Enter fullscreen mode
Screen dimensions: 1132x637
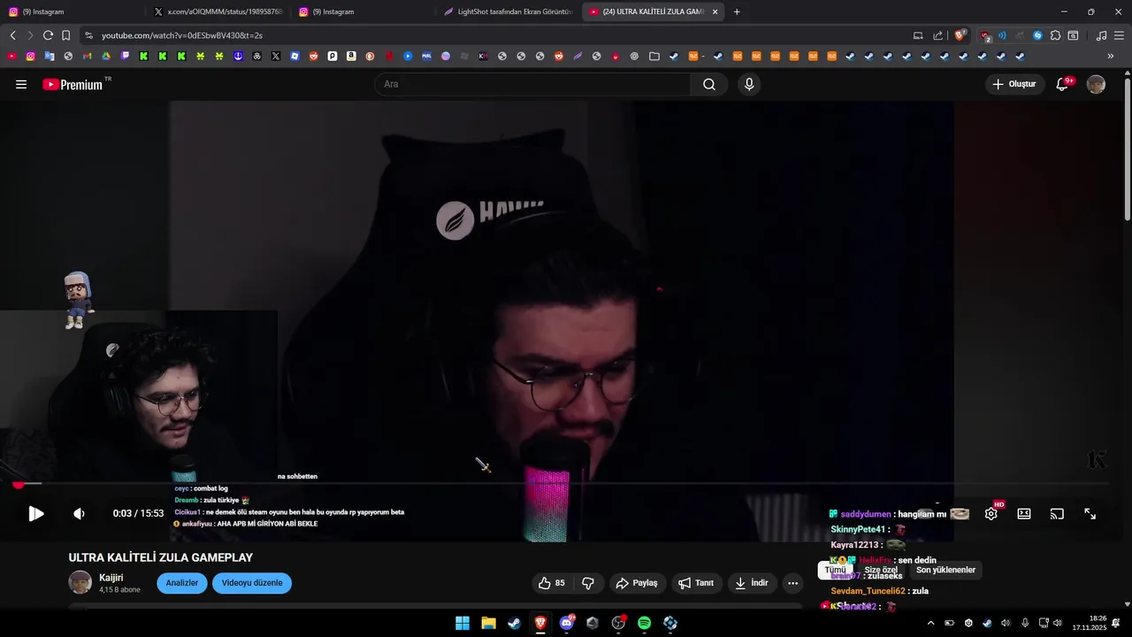1090,513
